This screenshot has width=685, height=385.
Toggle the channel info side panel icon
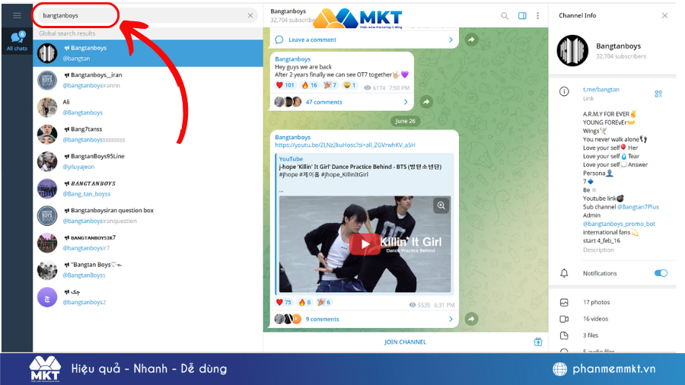[x=522, y=16]
